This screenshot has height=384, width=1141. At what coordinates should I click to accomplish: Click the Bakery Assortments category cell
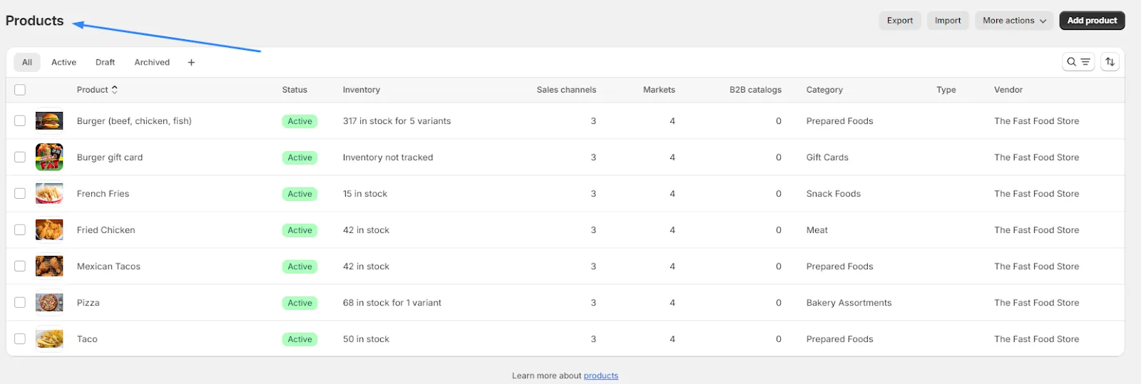(849, 303)
